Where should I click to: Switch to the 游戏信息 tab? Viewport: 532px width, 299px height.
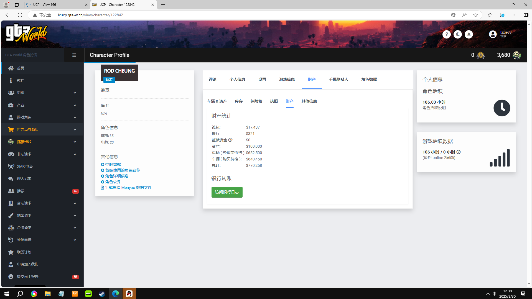[x=287, y=80]
